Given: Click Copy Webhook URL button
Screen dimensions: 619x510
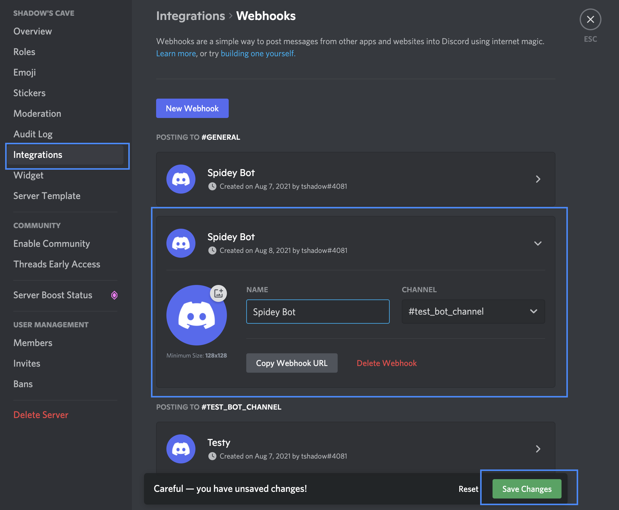Looking at the screenshot, I should pyautogui.click(x=292, y=363).
